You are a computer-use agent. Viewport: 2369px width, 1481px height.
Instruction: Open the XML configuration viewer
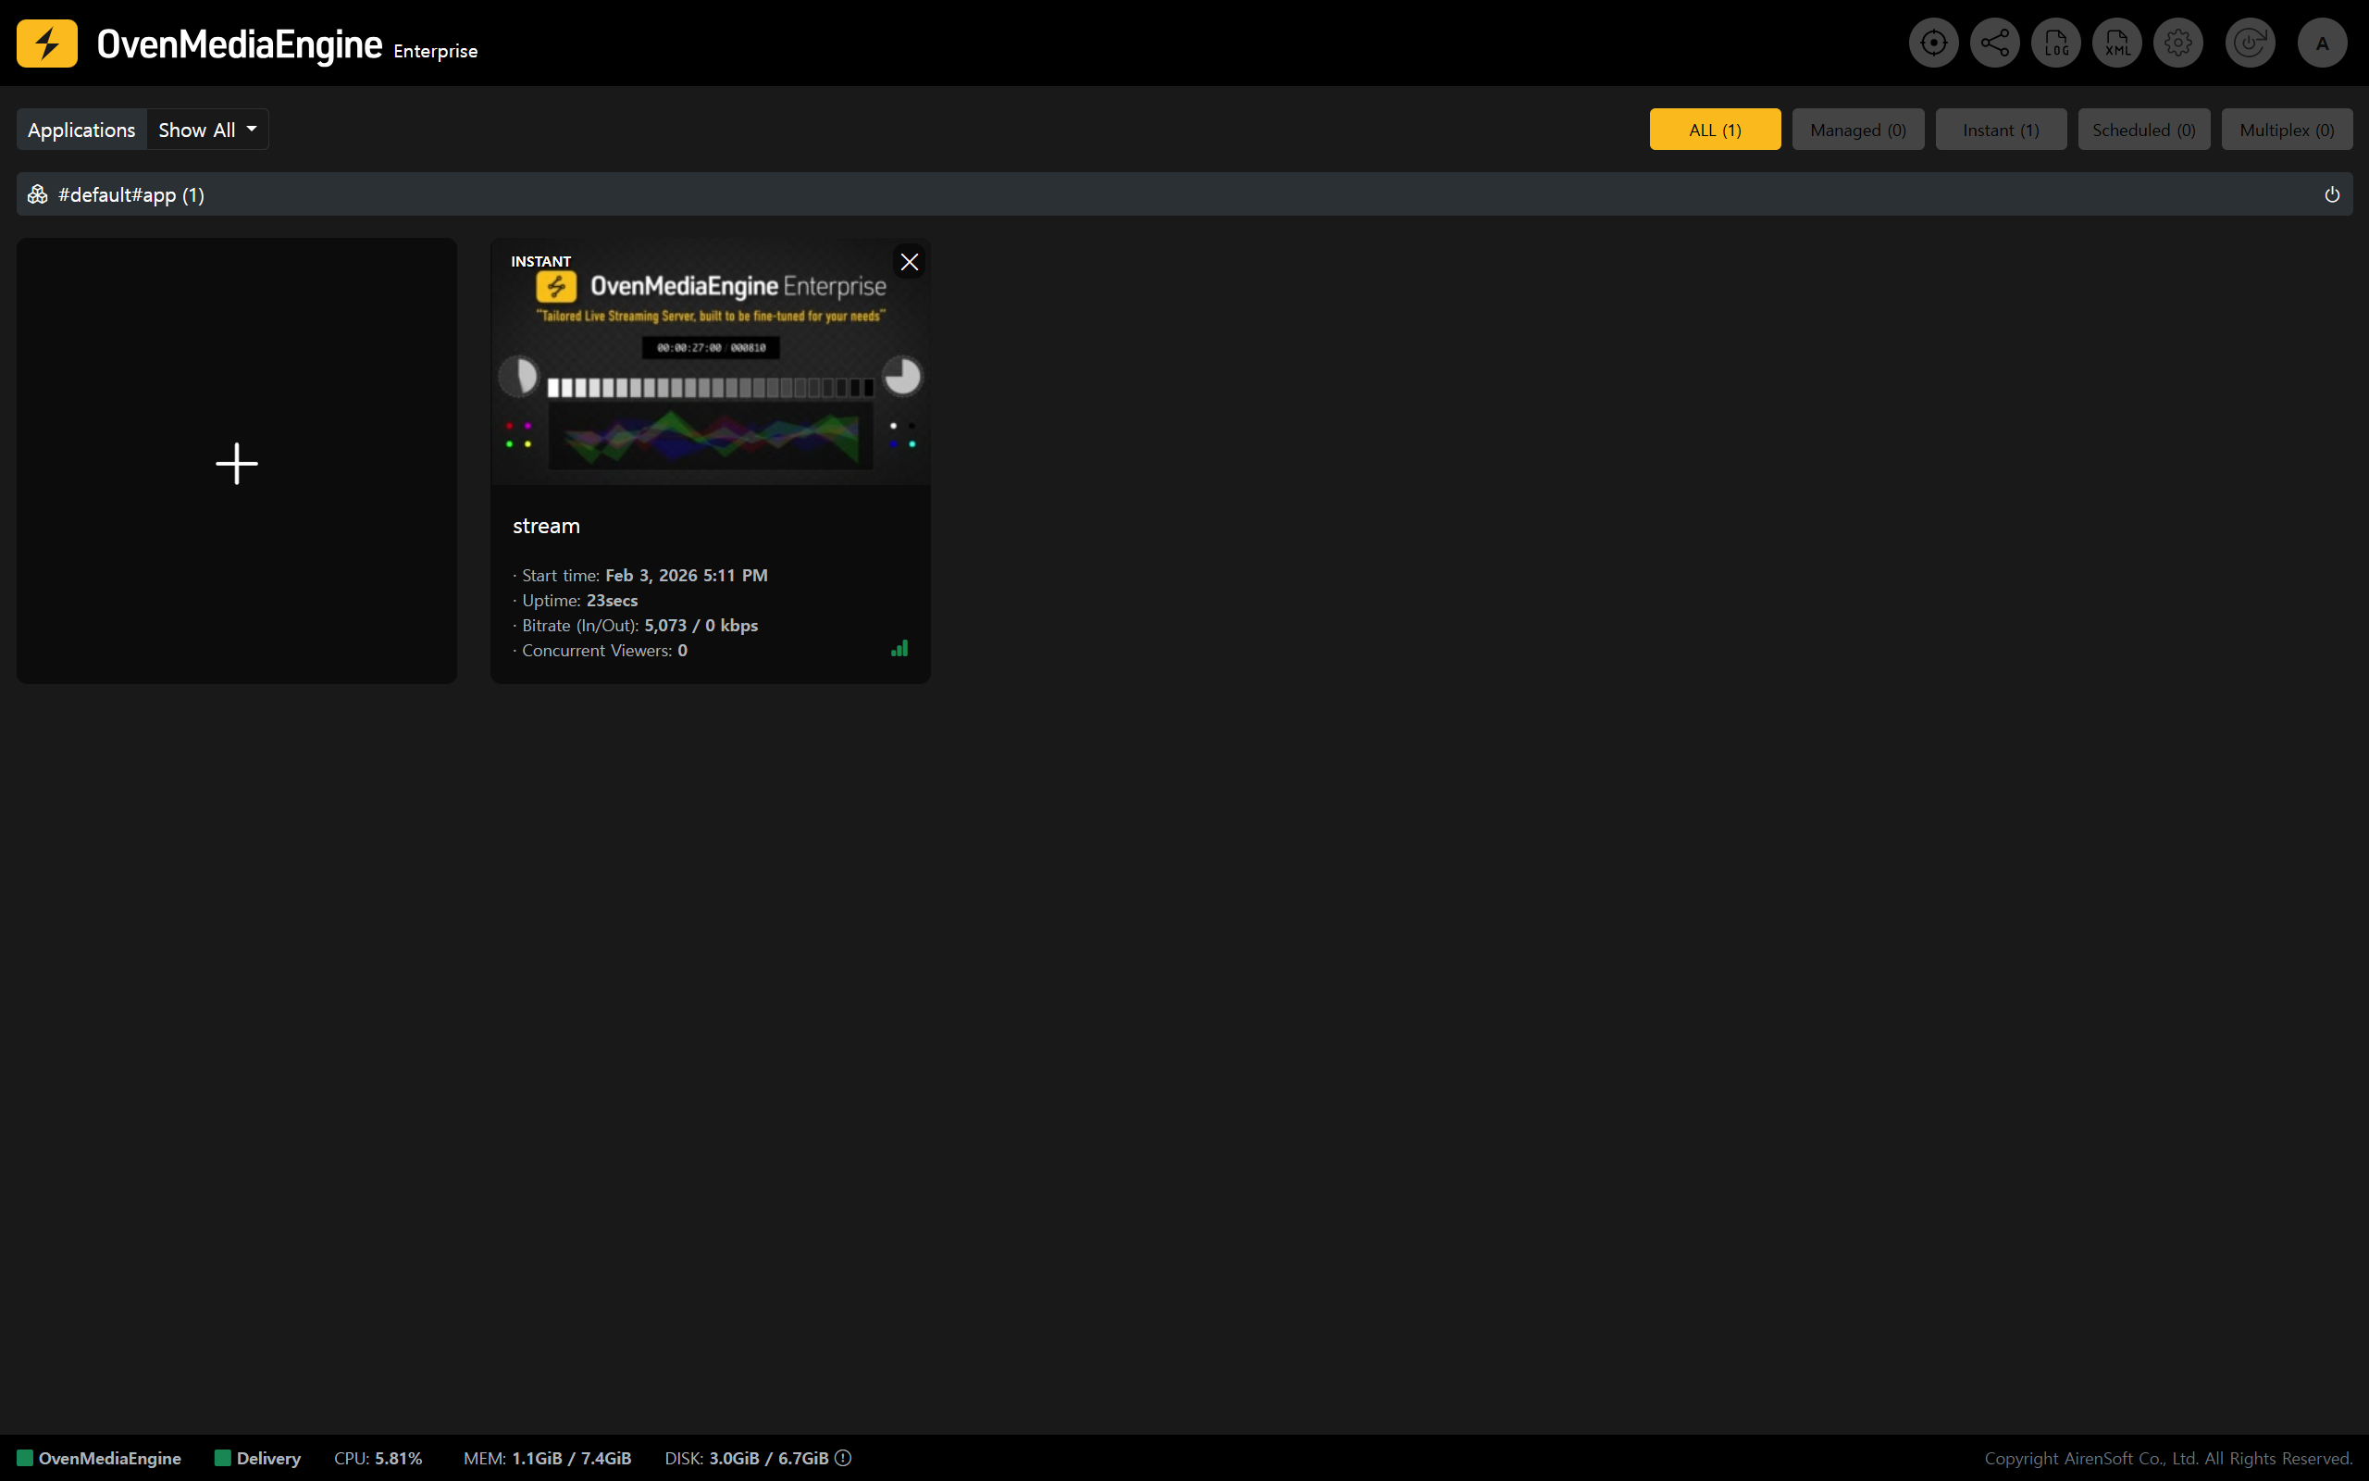(2116, 44)
